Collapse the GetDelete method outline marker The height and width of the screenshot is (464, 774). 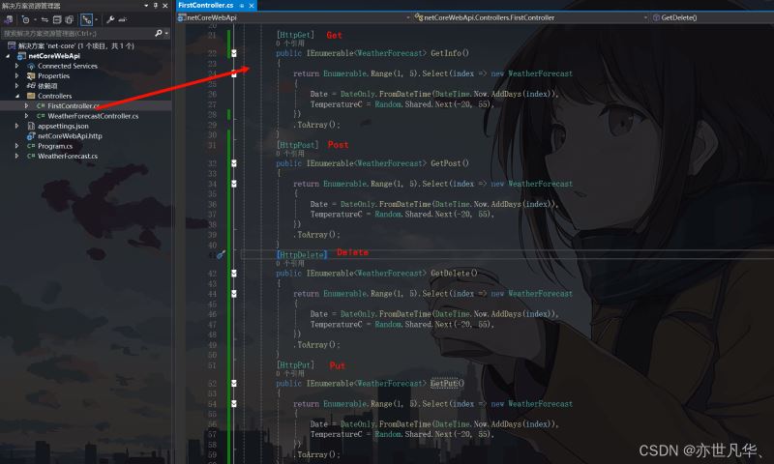[234, 274]
